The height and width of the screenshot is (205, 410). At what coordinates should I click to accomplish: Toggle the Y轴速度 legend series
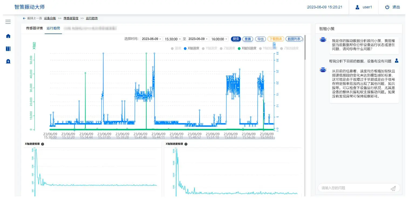coord(209,48)
